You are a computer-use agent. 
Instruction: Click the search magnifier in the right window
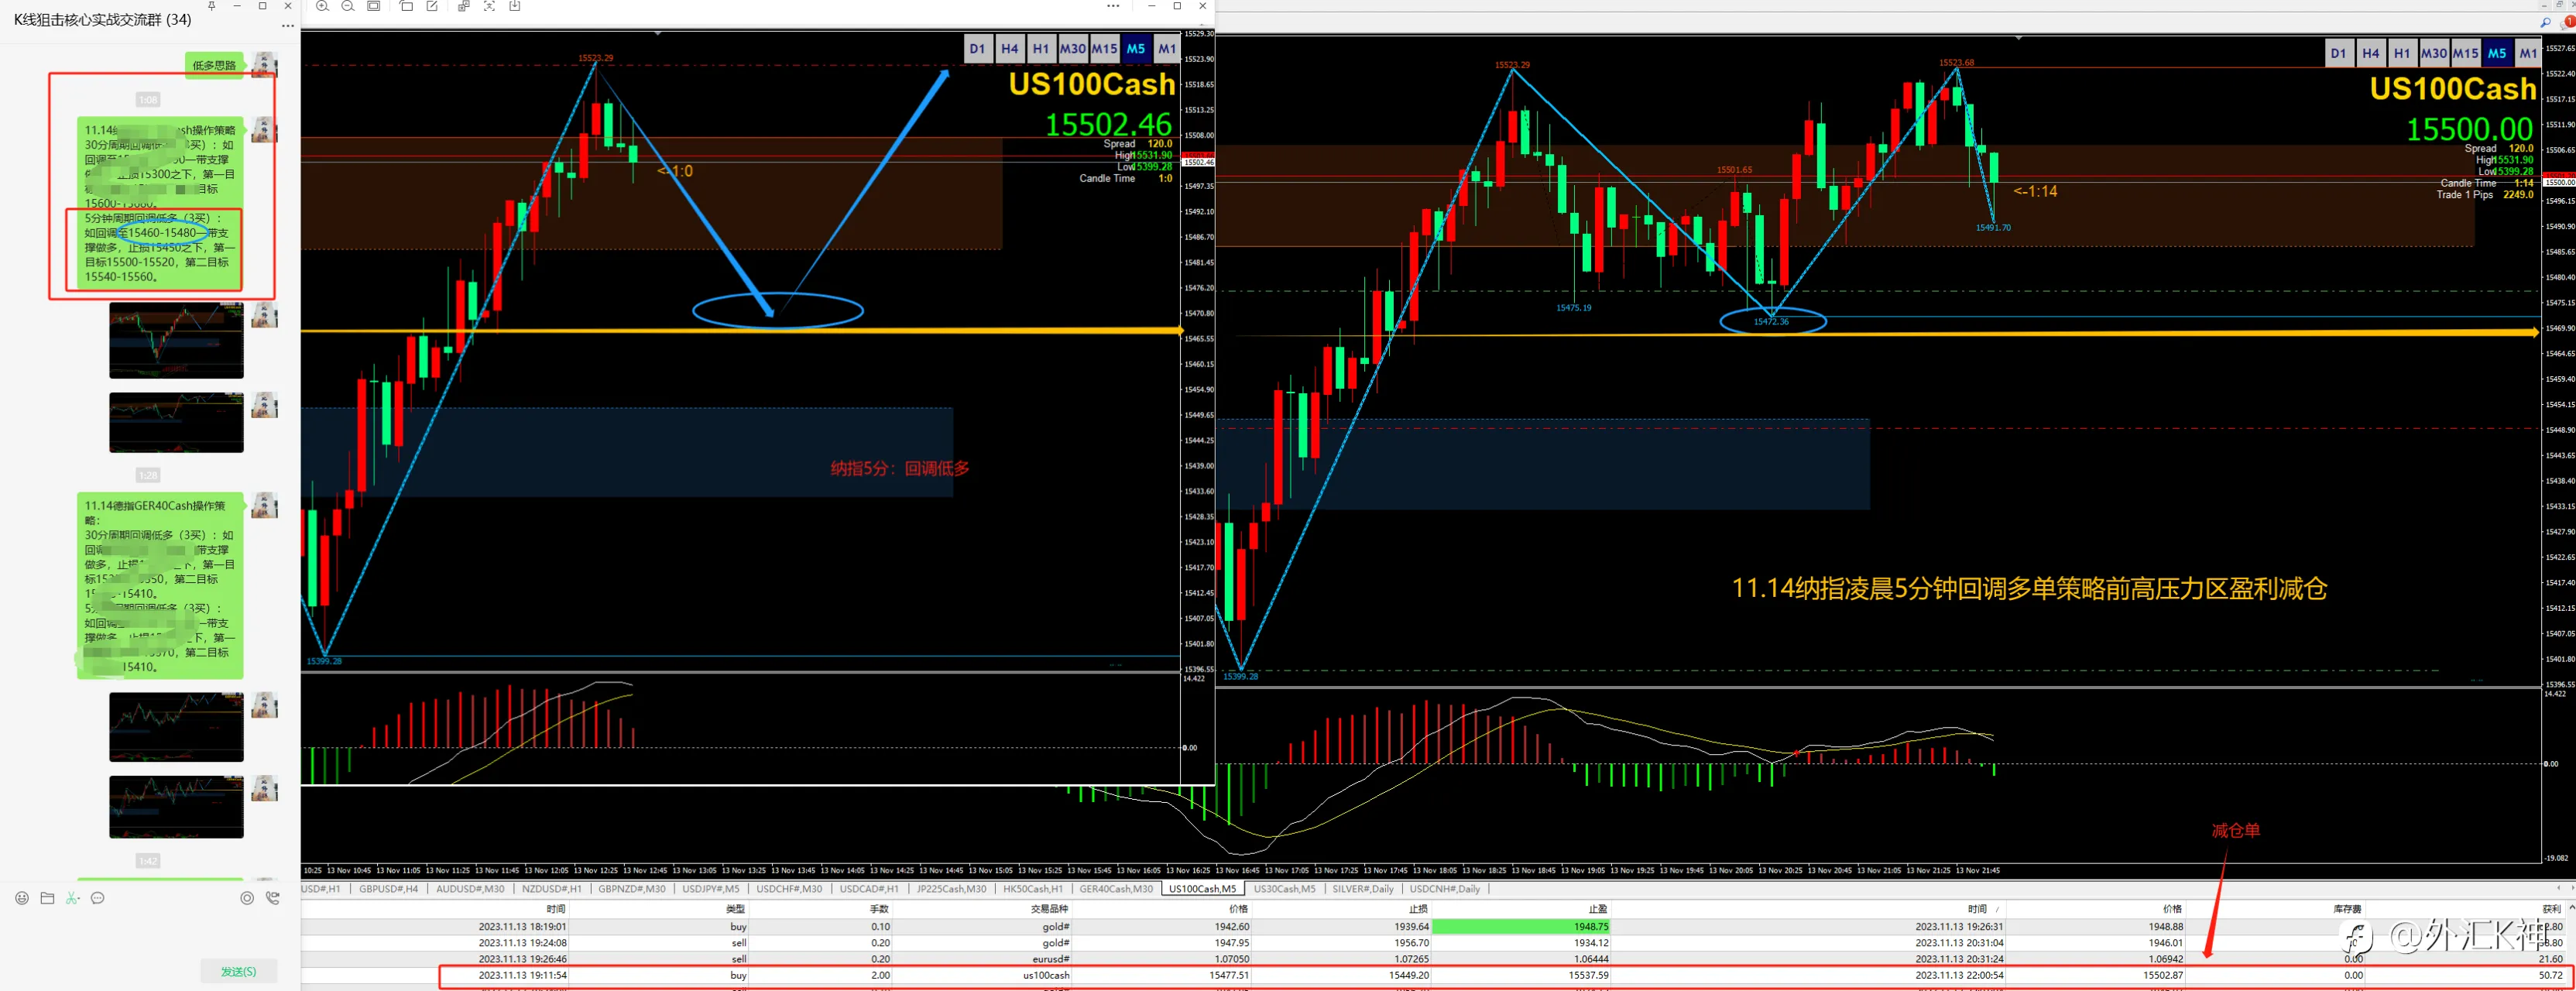tap(2545, 22)
